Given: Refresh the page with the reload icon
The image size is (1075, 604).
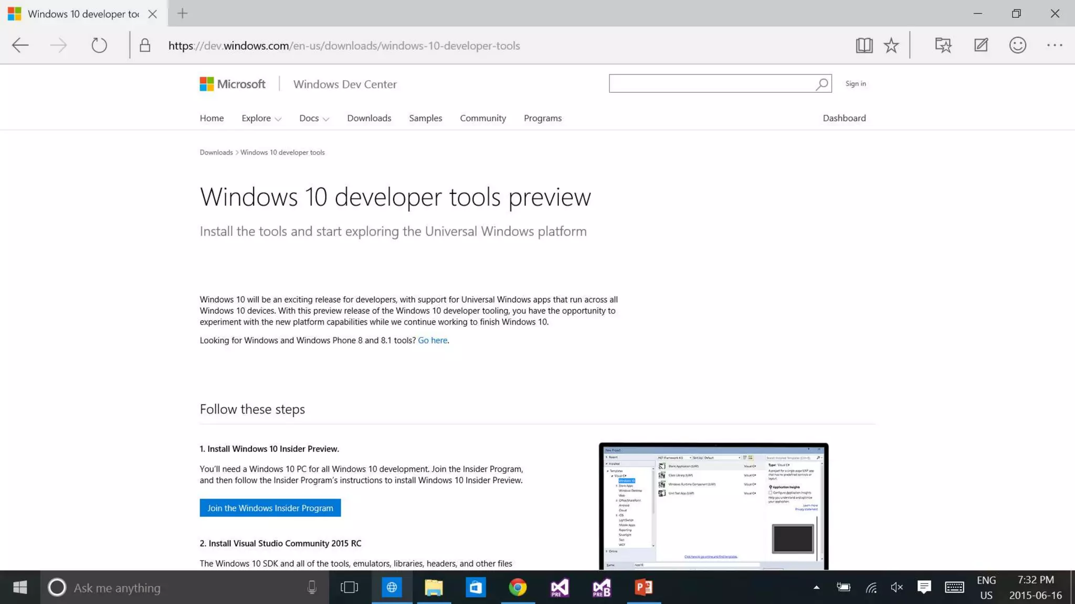Looking at the screenshot, I should pos(99,45).
